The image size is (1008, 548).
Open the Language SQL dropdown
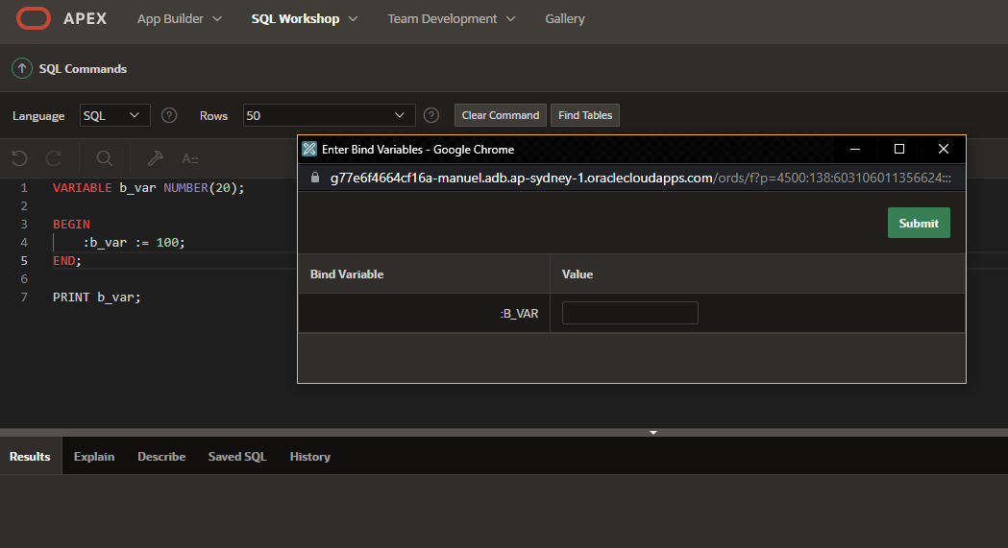coord(114,115)
